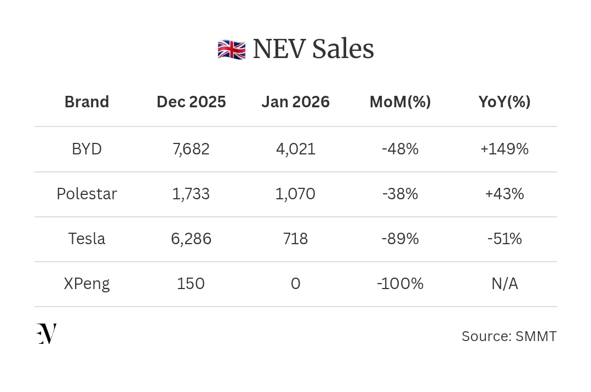Viewport: 591px width, 392px height.
Task: Select the Jan 2026 column header
Action: [x=295, y=102]
